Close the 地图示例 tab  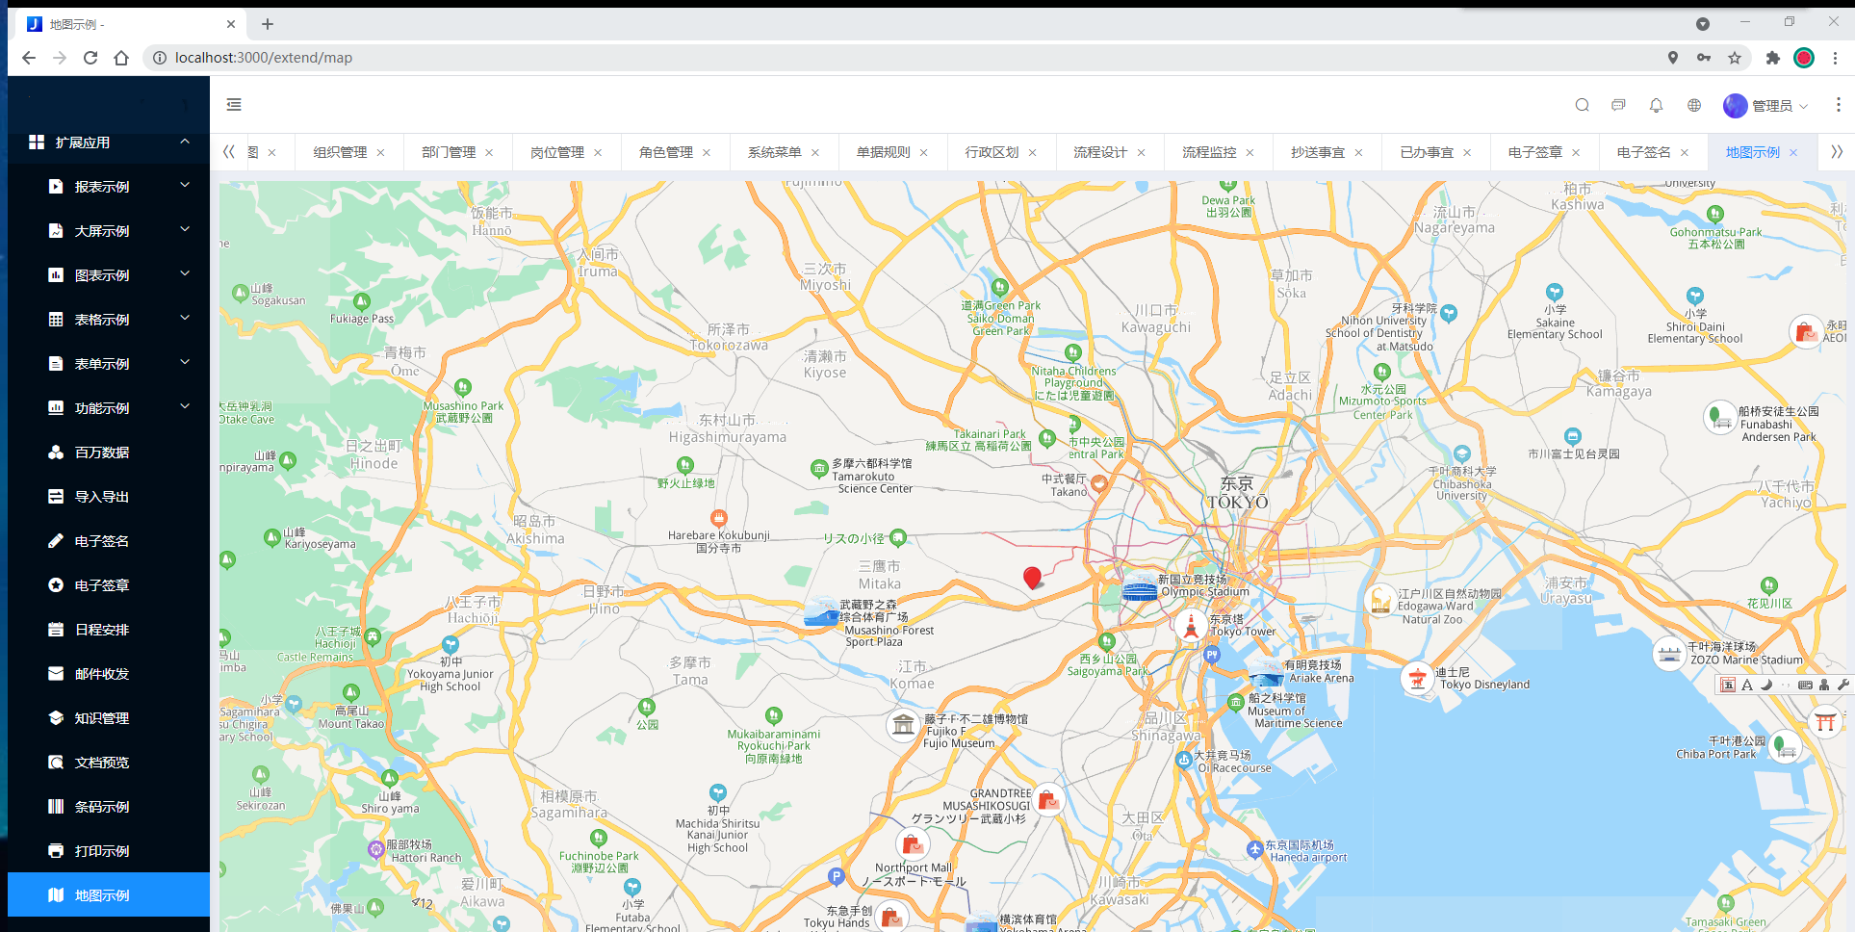tap(1793, 153)
